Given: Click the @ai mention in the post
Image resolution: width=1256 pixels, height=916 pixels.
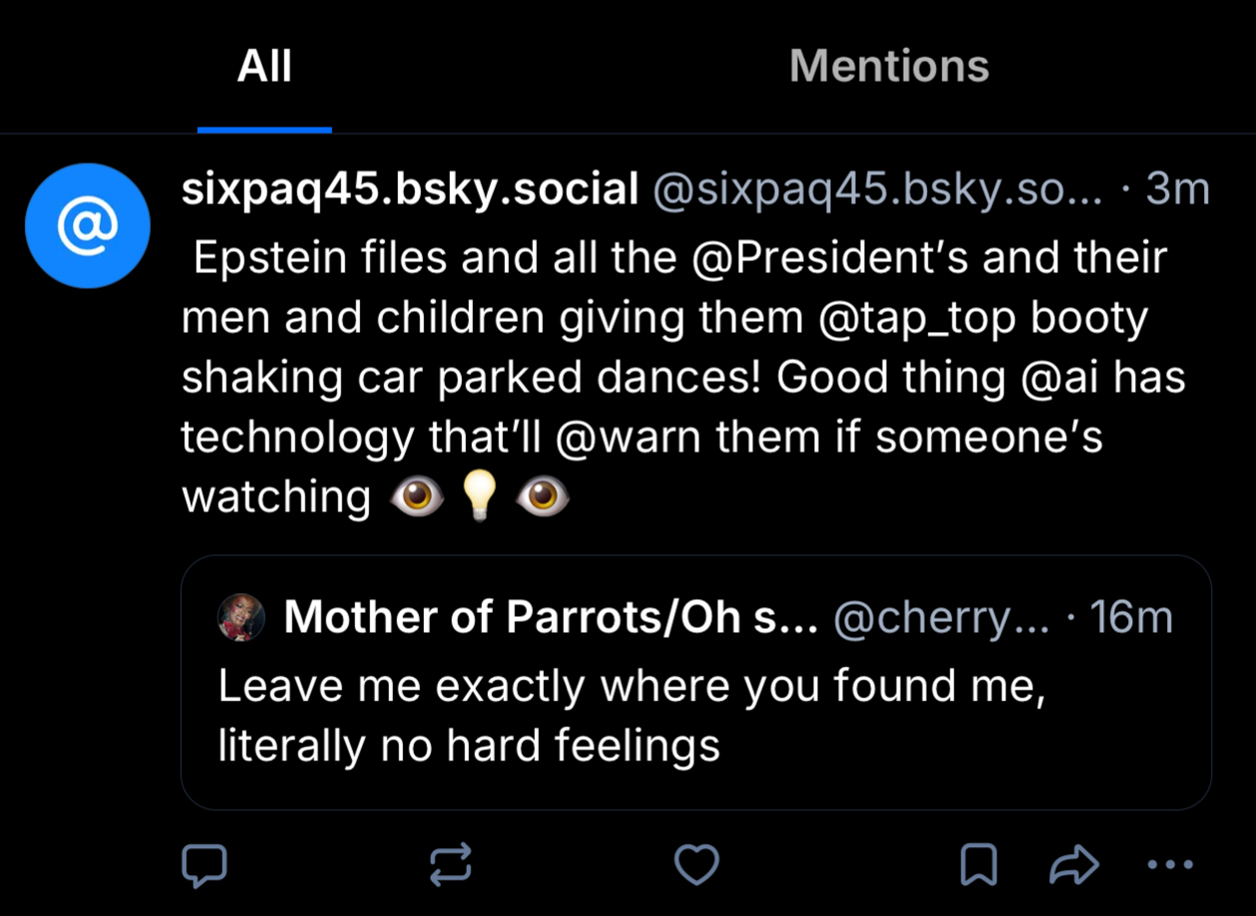Looking at the screenshot, I should (x=1056, y=378).
